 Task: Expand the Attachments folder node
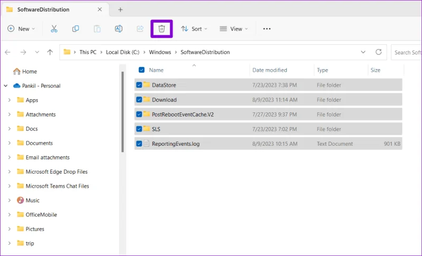pos(9,115)
